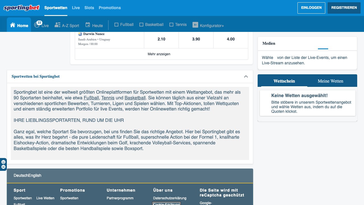
Task: Click the Sportwetten bei Sportingbet heading
Action: coord(36,77)
